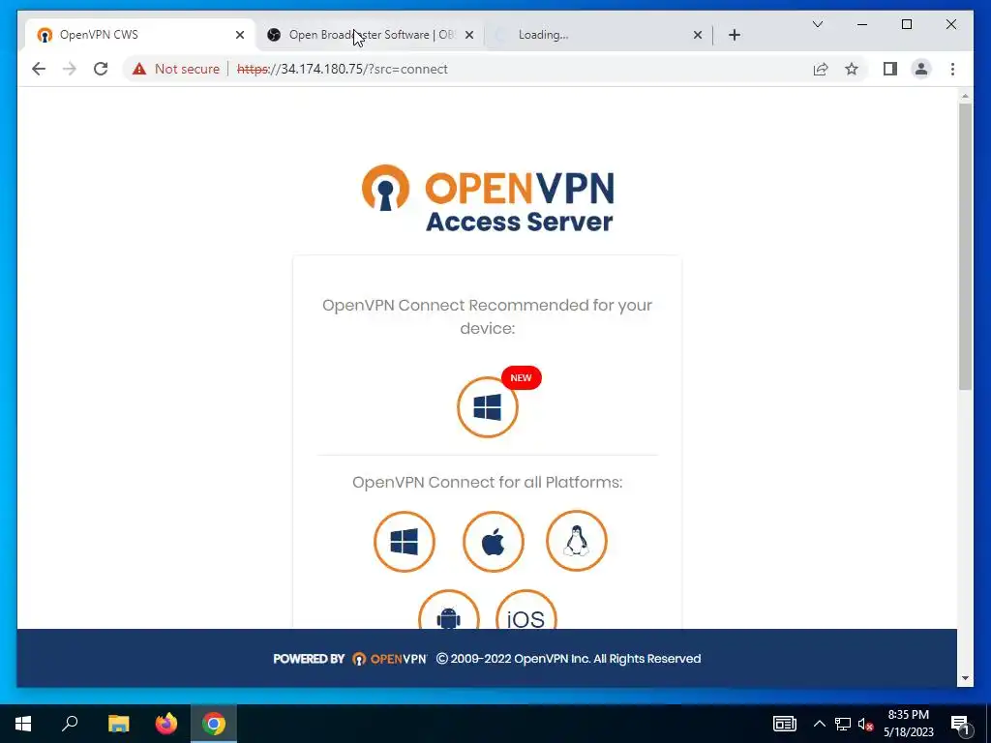Choose the Apple macOS download icon
Image resolution: width=991 pixels, height=743 pixels.
pyautogui.click(x=493, y=541)
